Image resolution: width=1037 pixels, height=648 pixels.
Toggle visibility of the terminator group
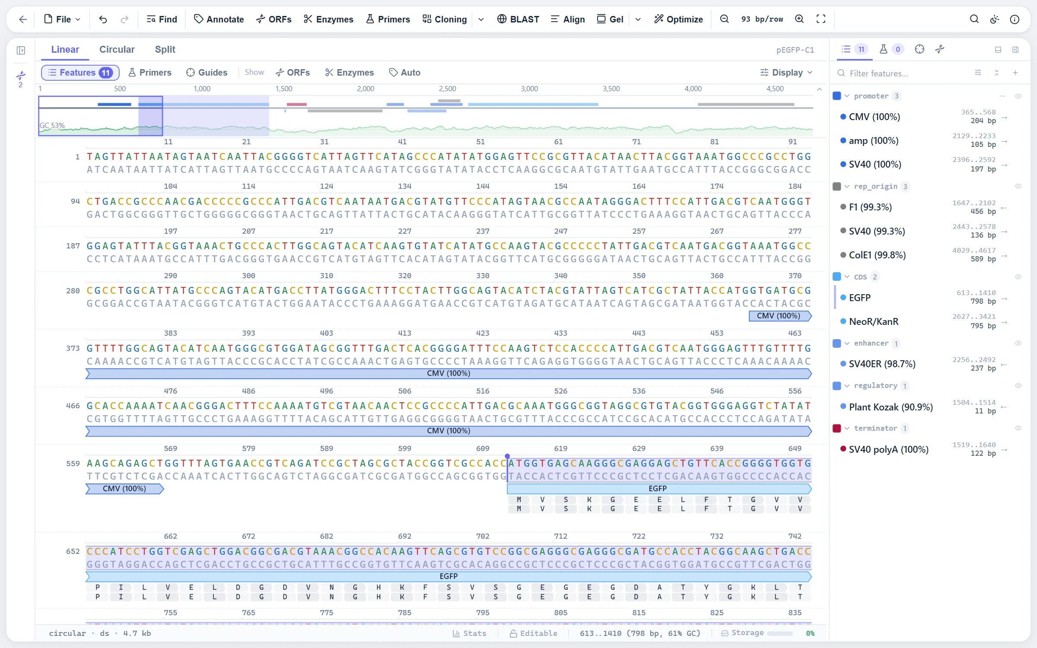coord(1018,428)
